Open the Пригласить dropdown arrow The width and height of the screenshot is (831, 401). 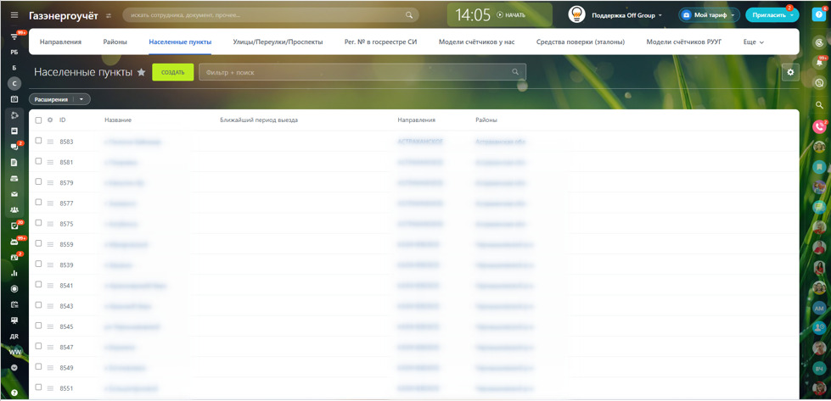tap(791, 15)
